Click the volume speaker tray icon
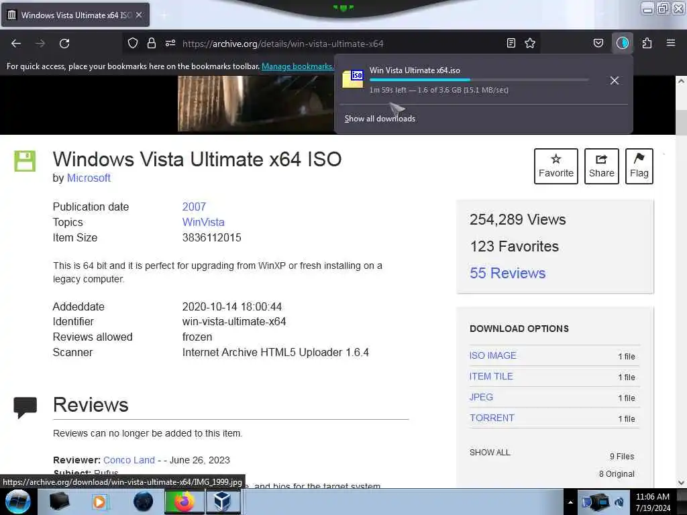Image resolution: width=687 pixels, height=515 pixels. click(x=619, y=502)
